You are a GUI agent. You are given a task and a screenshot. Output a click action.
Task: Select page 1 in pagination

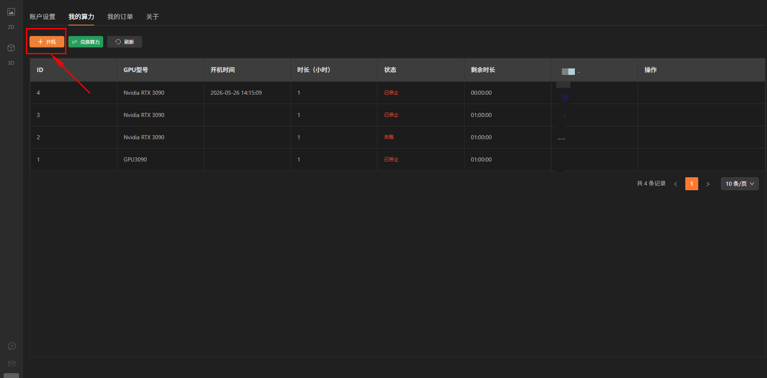pos(692,184)
